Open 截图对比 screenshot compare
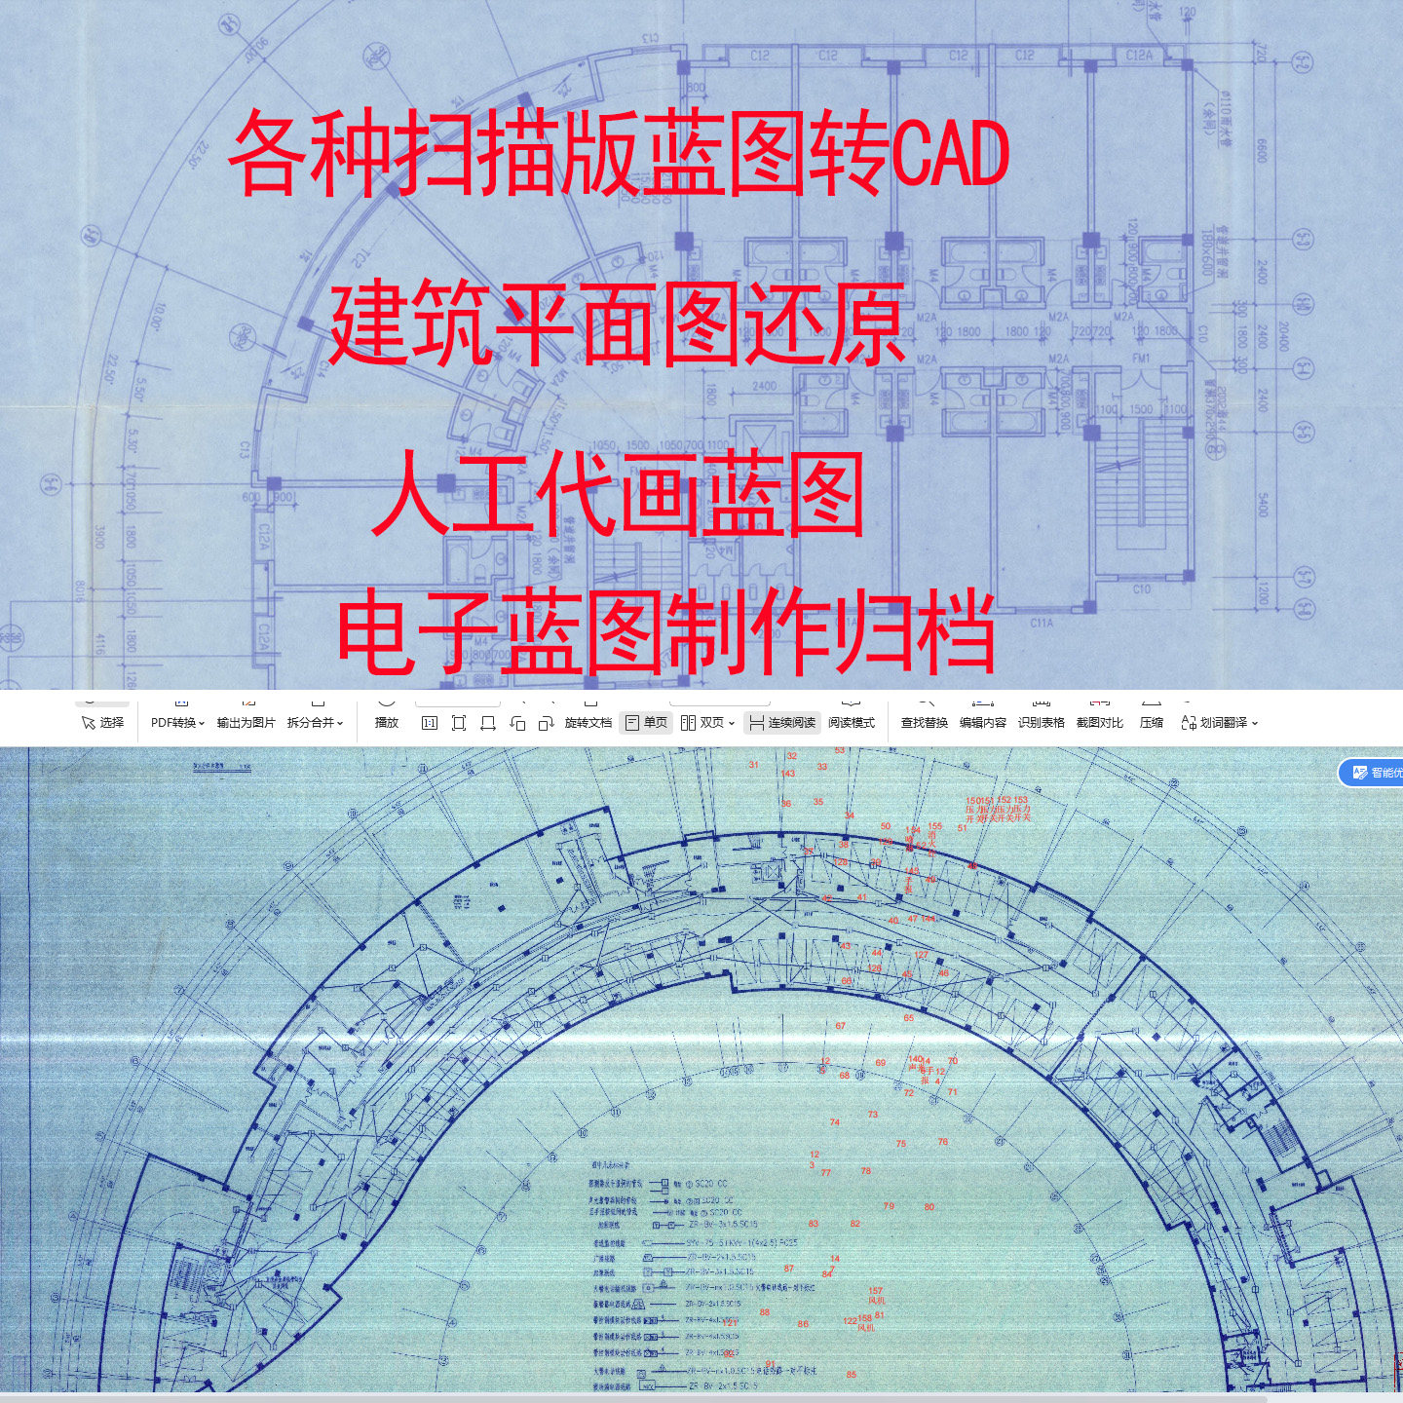 (x=1099, y=723)
